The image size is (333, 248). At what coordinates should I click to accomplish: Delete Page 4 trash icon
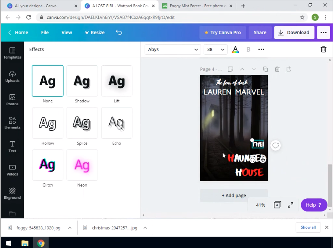(277, 69)
